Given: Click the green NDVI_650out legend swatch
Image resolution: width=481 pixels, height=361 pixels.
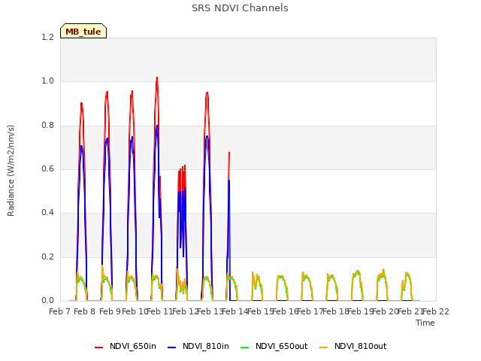Looking at the screenshot, I should (x=244, y=347).
